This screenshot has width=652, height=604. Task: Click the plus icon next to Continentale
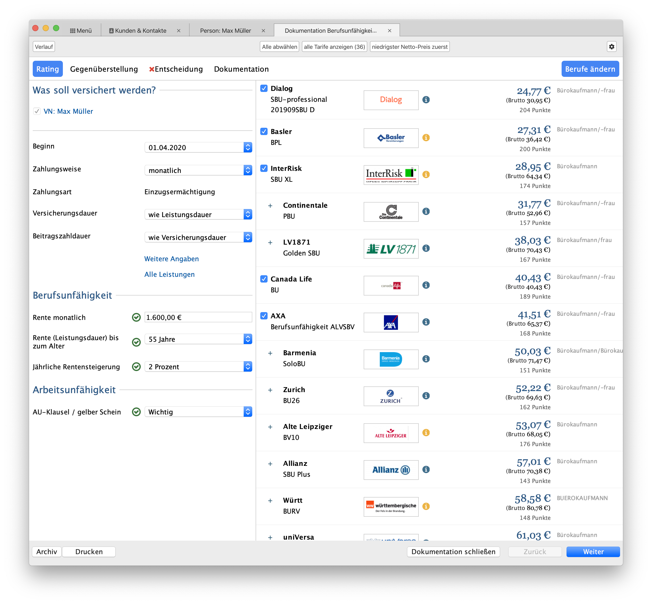pyautogui.click(x=270, y=206)
